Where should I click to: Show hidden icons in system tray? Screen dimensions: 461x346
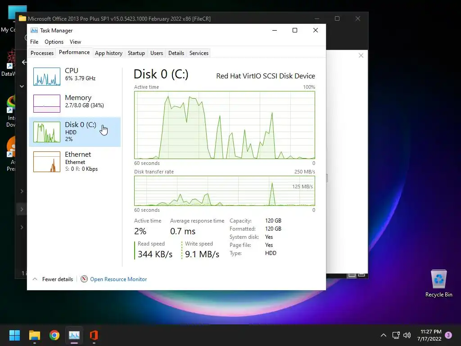point(384,335)
